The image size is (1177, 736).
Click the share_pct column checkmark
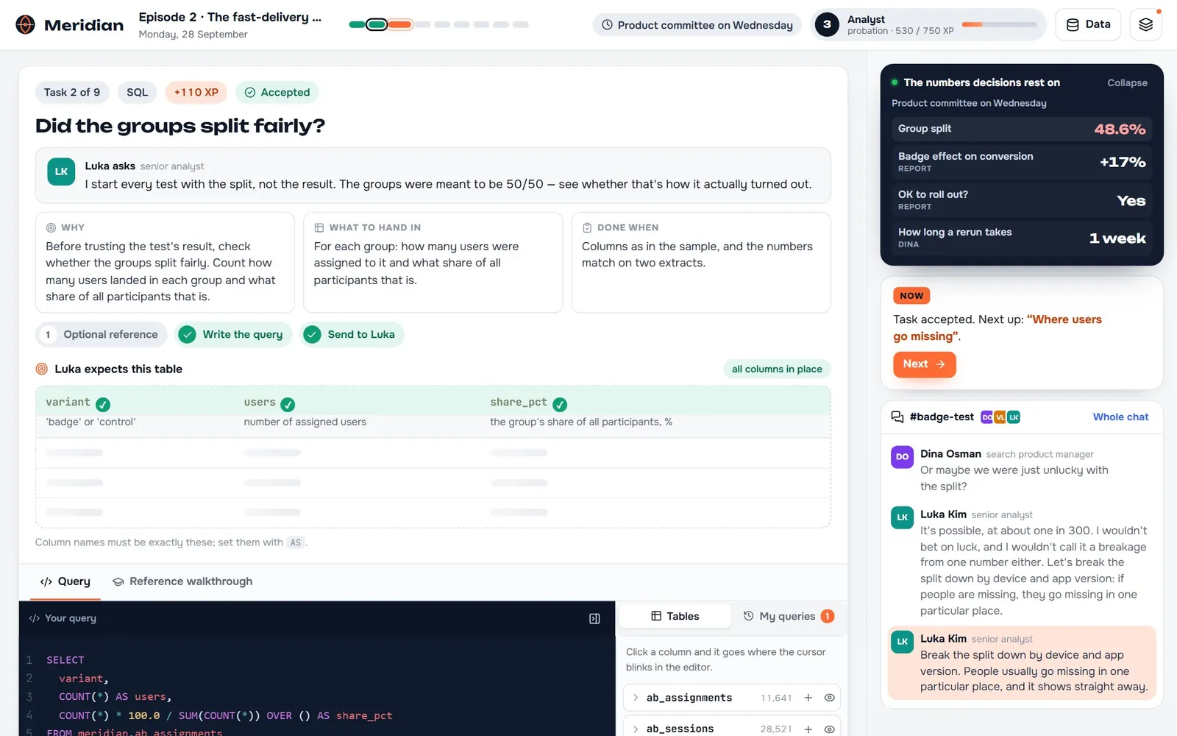click(559, 404)
